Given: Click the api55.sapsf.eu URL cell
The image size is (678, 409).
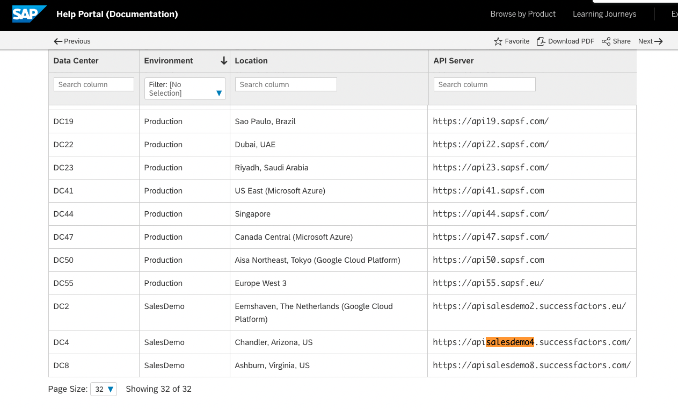Looking at the screenshot, I should [489, 283].
